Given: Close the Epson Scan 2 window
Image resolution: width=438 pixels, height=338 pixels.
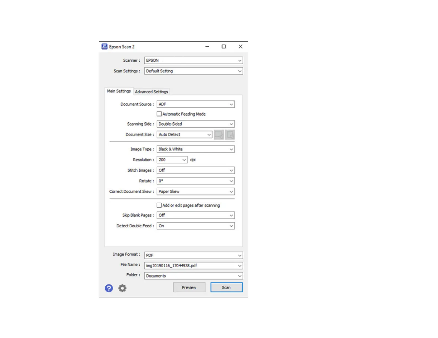Looking at the screenshot, I should (241, 47).
